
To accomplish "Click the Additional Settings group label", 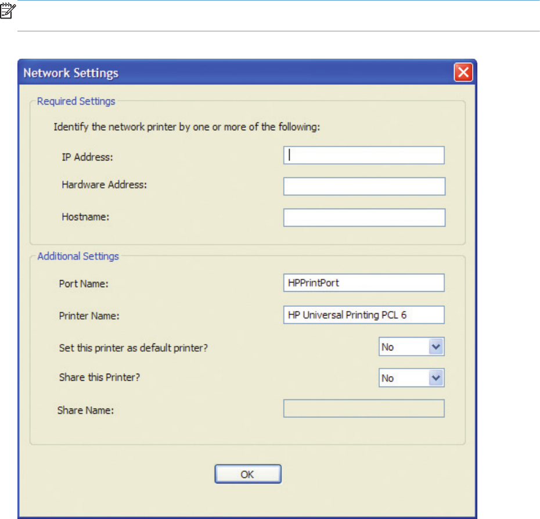I will point(78,256).
